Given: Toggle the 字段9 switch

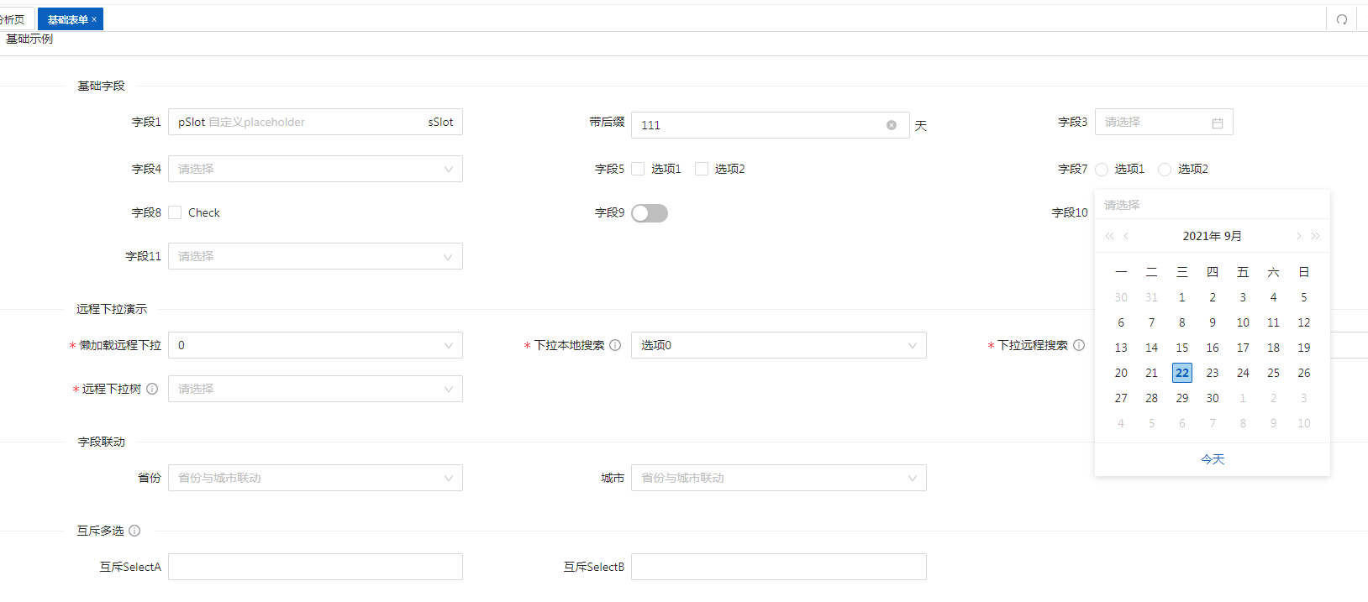Looking at the screenshot, I should tap(650, 213).
